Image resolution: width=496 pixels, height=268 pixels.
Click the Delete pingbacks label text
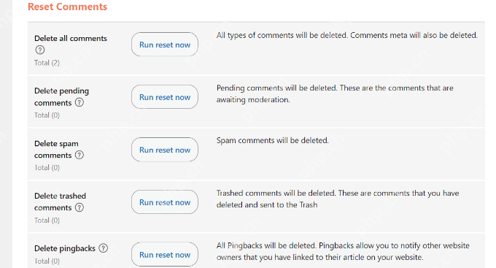coord(64,248)
